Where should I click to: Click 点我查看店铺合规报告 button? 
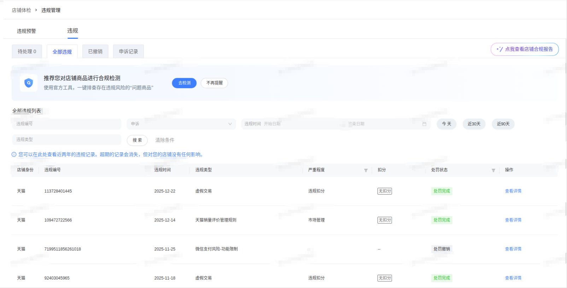click(525, 49)
